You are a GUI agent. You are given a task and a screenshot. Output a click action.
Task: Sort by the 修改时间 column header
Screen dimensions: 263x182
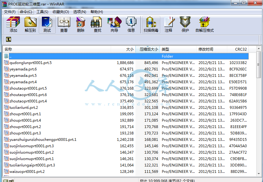[212, 49]
